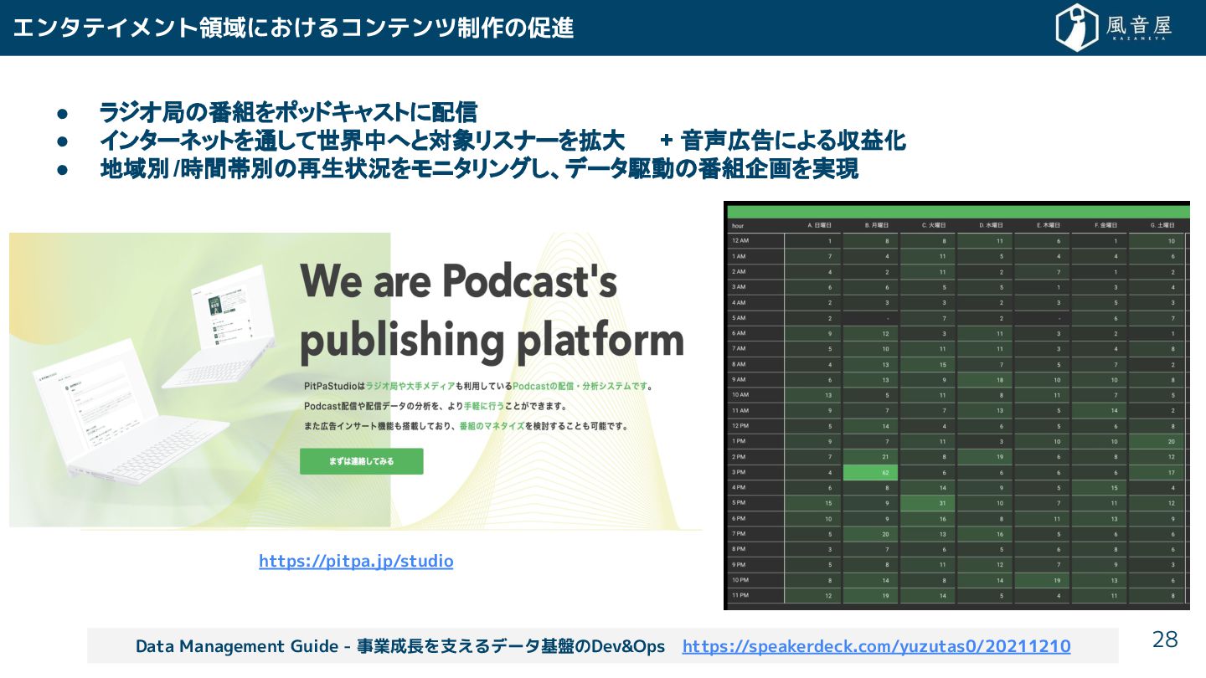This screenshot has width=1206, height=678.
Task: Click the '9 AM' row label
Action: [x=739, y=379]
